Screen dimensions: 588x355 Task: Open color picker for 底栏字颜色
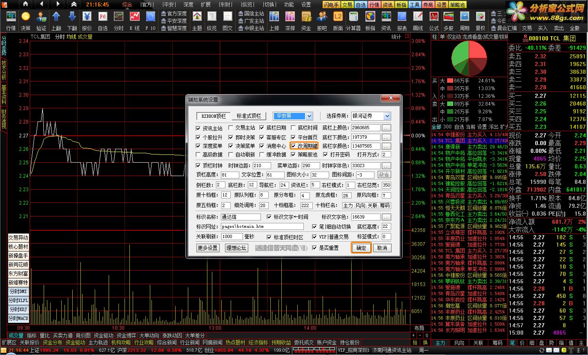click(x=386, y=146)
